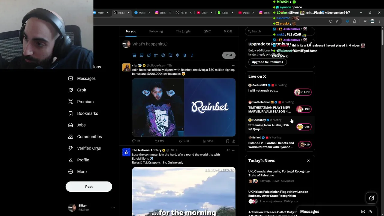The image size is (384, 216).
Task: Add a poll to the post
Action: click(156, 55)
